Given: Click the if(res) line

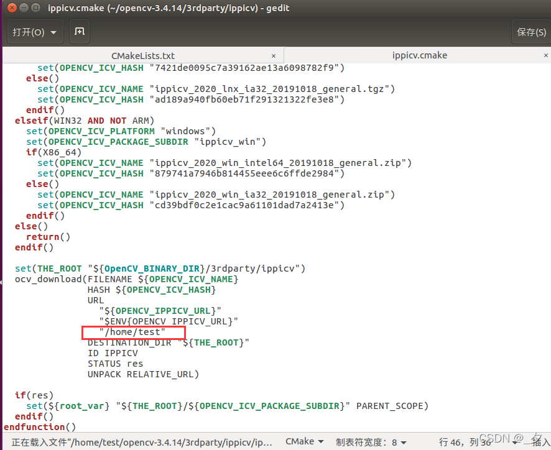Looking at the screenshot, I should coord(34,395).
